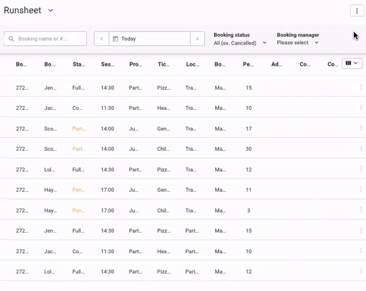
Task: Open row options for 30-person Sco booking
Action: 361,148
